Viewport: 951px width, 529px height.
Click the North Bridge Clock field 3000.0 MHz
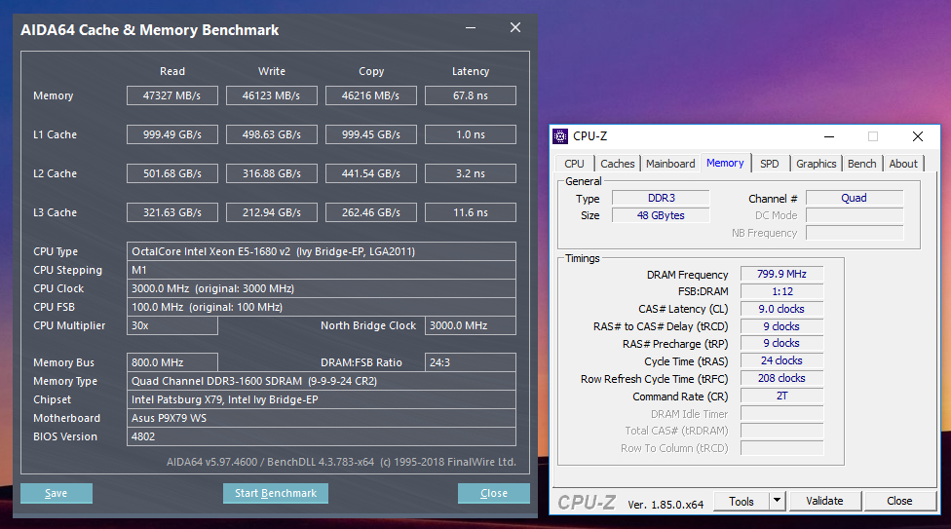coord(471,325)
